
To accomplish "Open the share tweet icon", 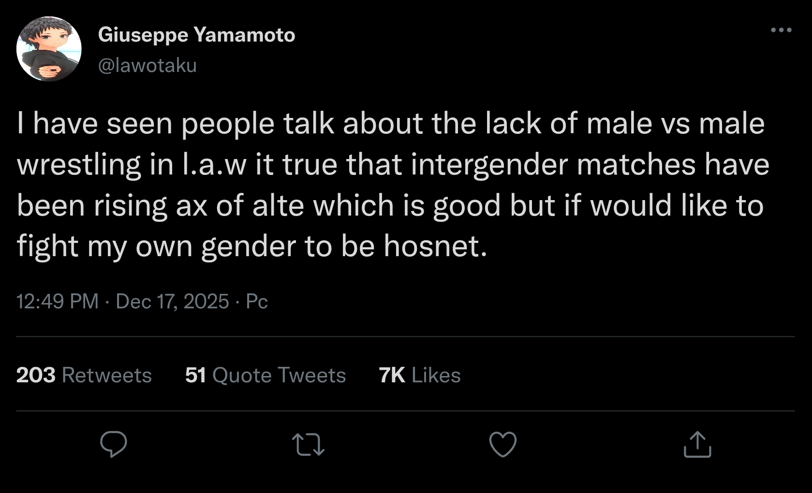I will click(697, 444).
